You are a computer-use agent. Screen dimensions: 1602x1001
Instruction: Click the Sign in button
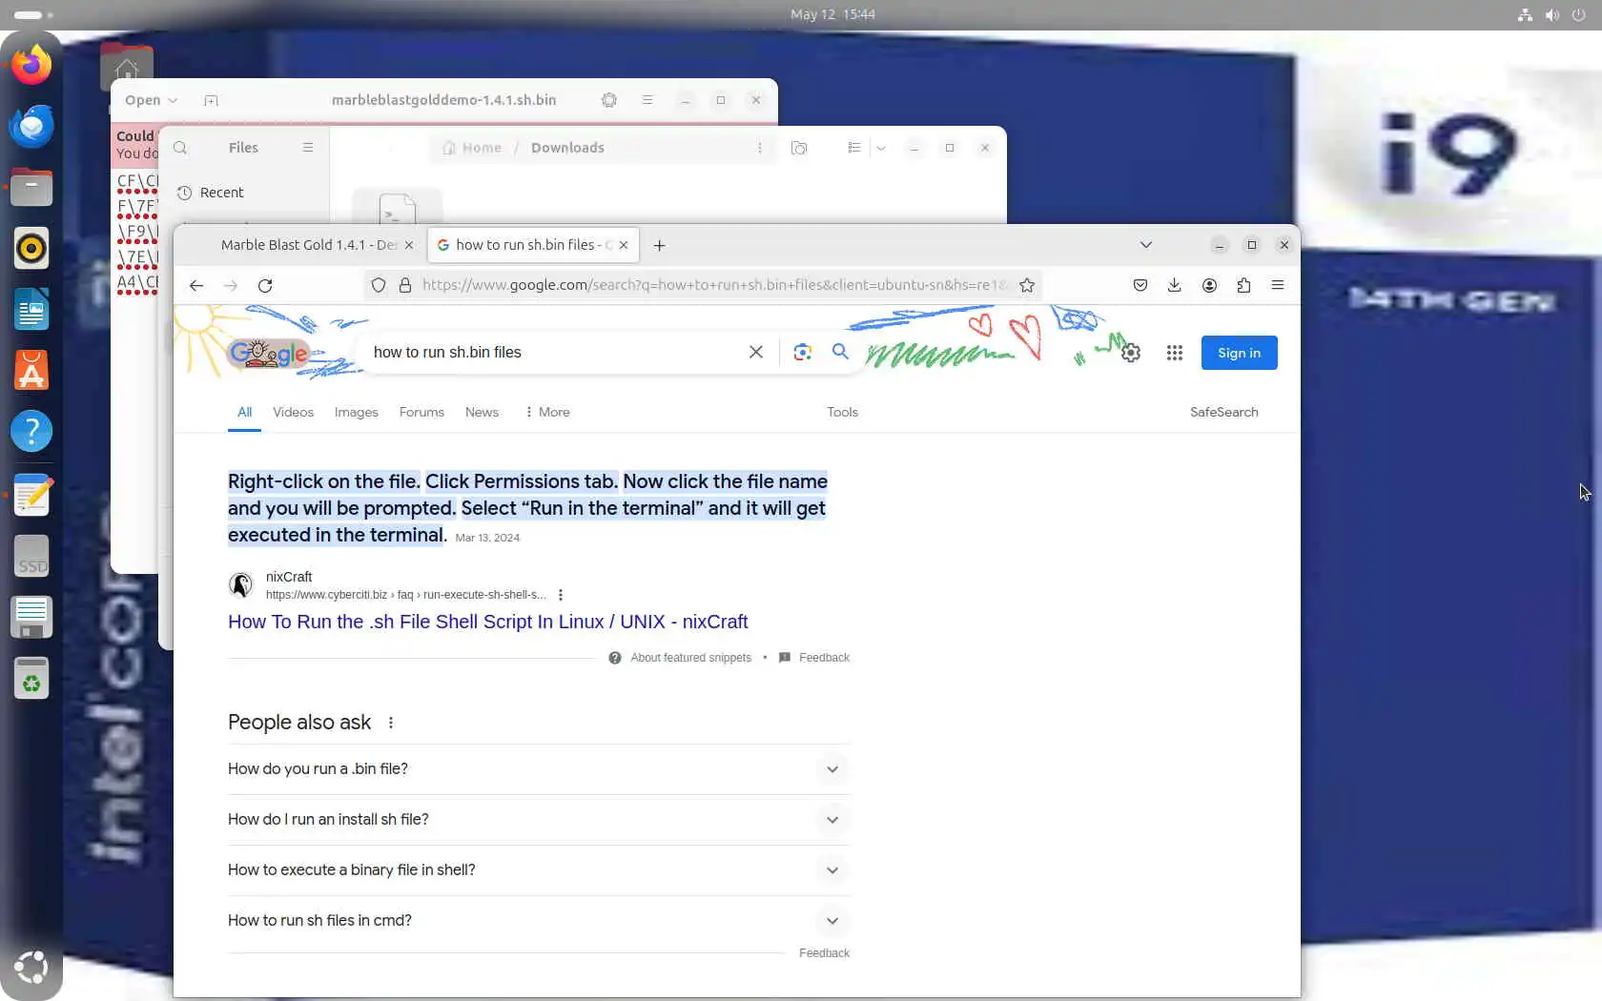coord(1239,353)
